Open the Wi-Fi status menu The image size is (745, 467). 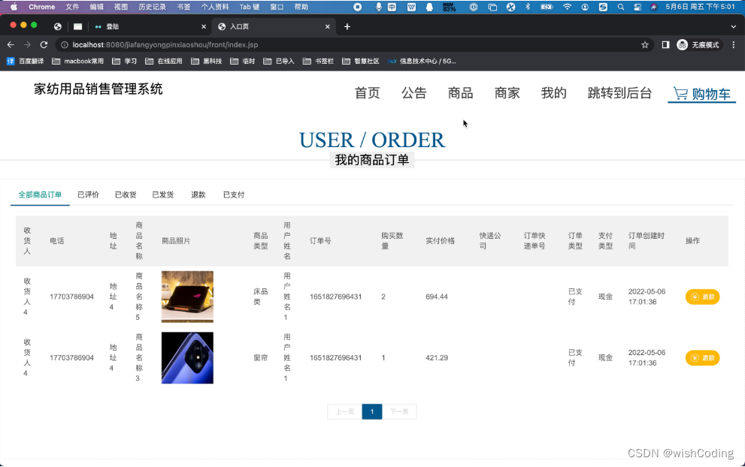point(565,7)
